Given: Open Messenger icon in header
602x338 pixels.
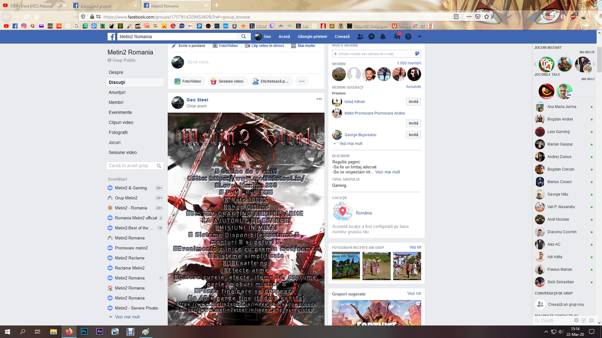Looking at the screenshot, I should coord(371,37).
